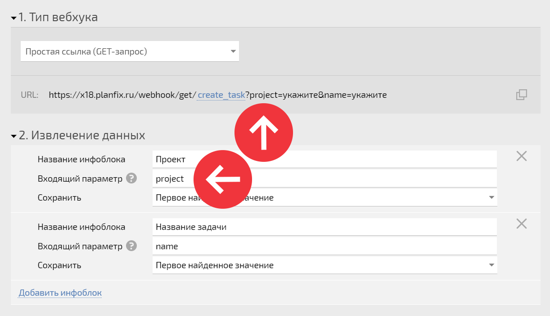Focus the incoming parameter field containing project
Screen dimensions: 550x316
(x=325, y=179)
